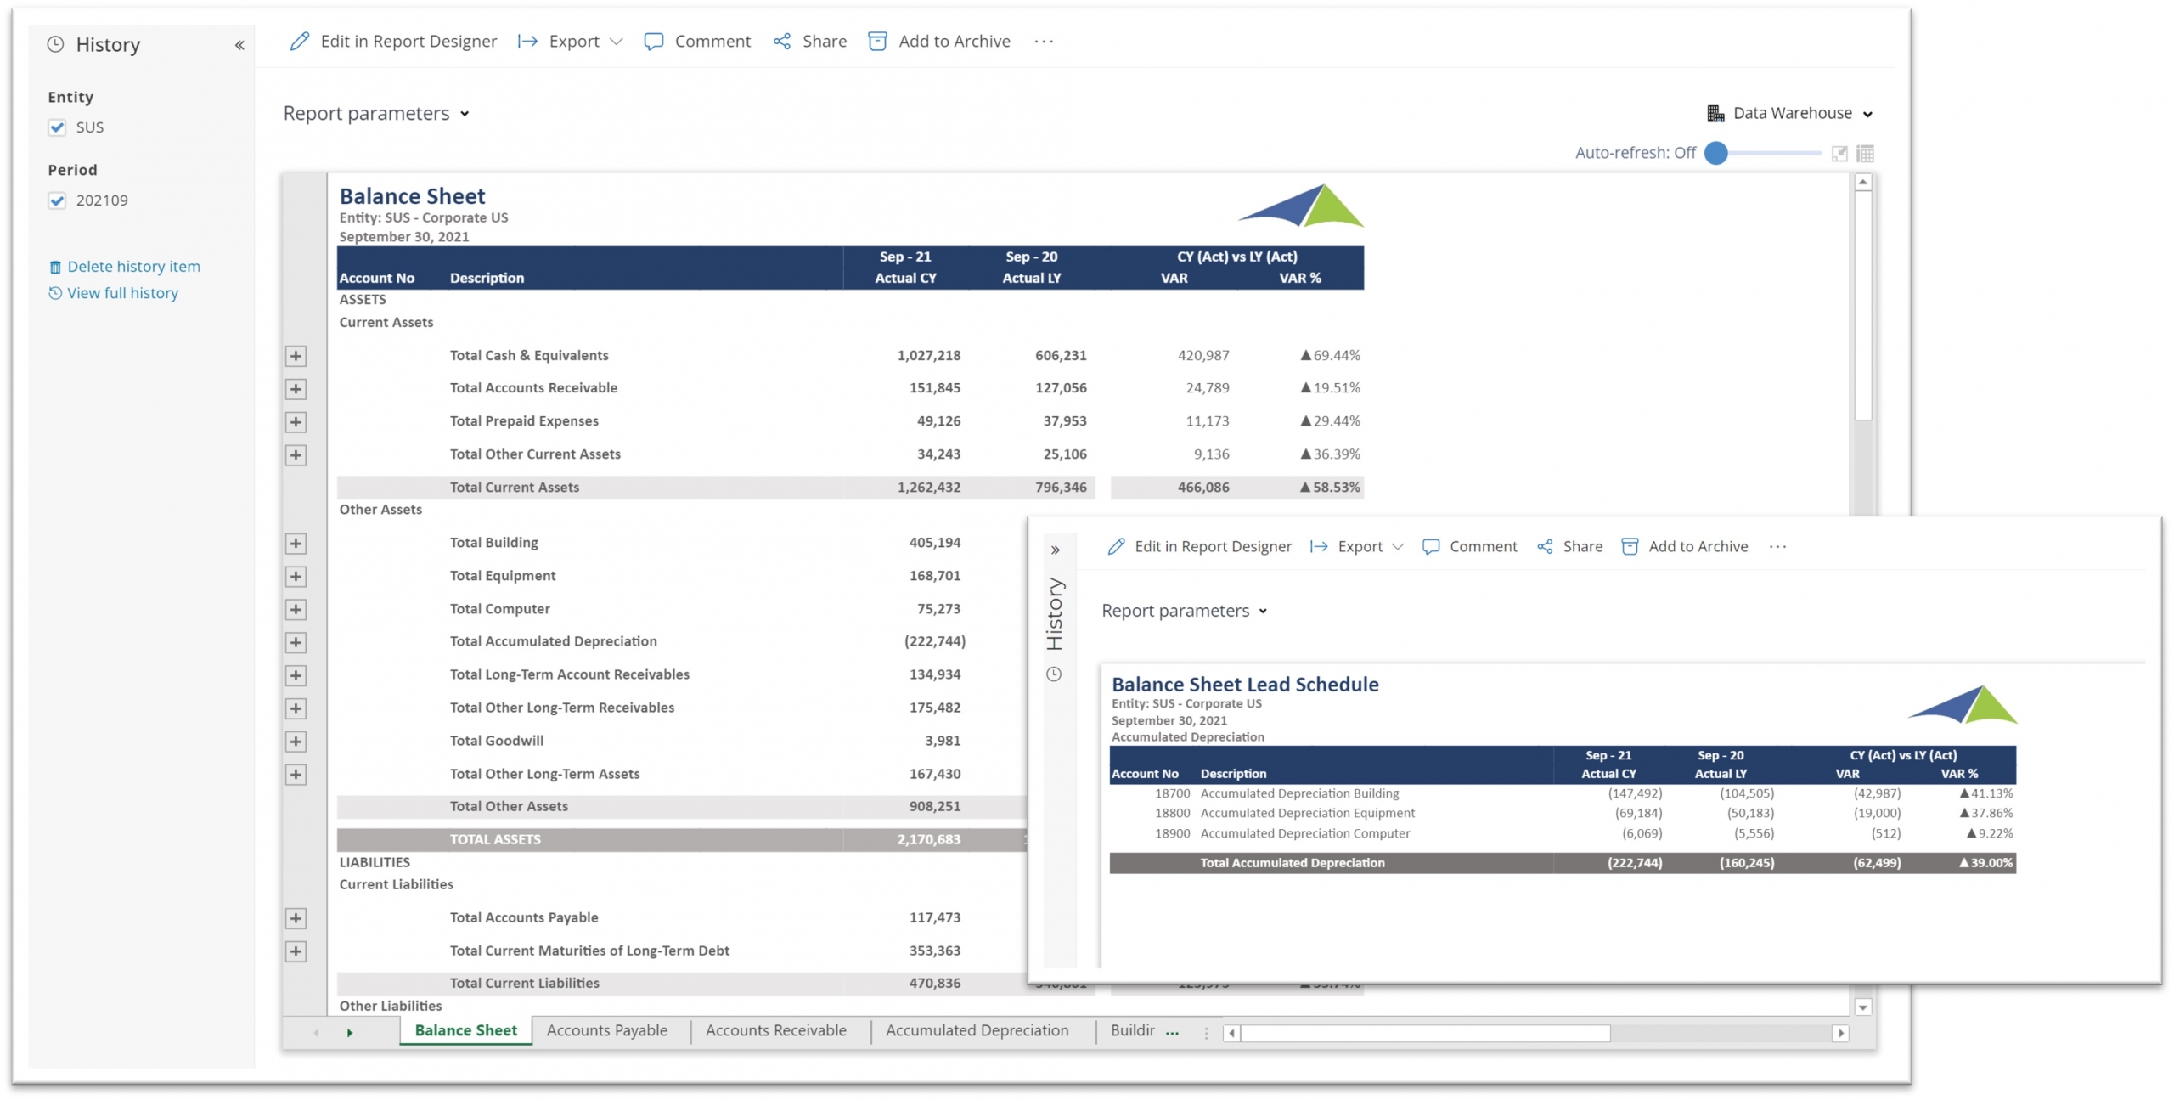The width and height of the screenshot is (2174, 1100).
Task: Click Add to Archive box icon
Action: (x=877, y=41)
